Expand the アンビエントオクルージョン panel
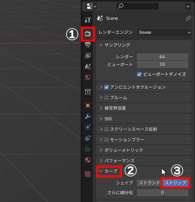The height and width of the screenshot is (202, 195). (101, 87)
